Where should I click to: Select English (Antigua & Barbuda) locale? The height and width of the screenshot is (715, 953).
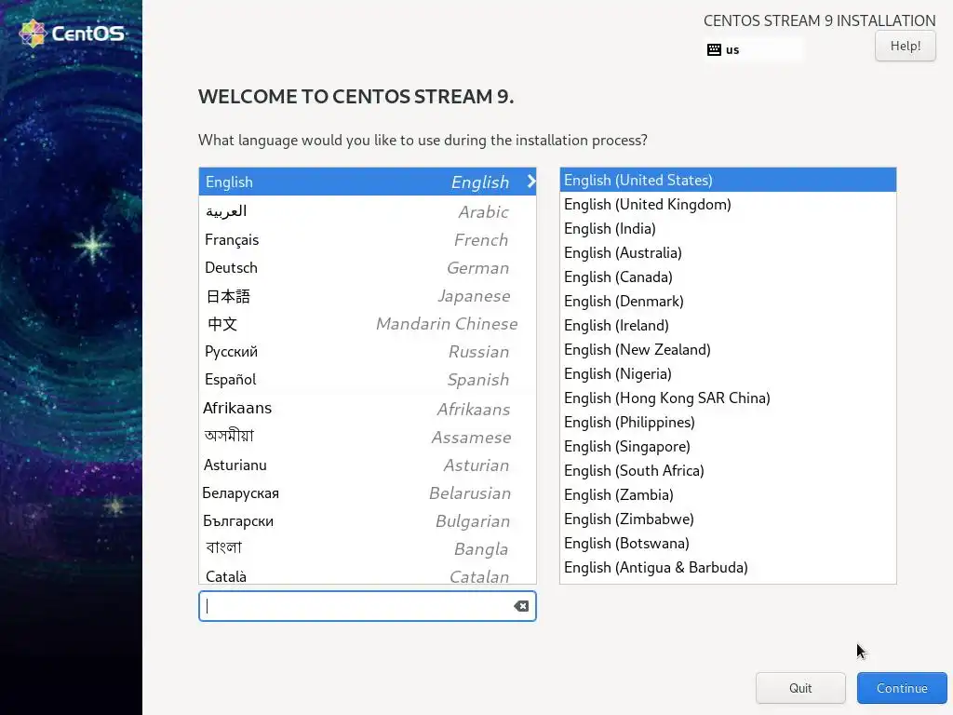tap(728, 567)
